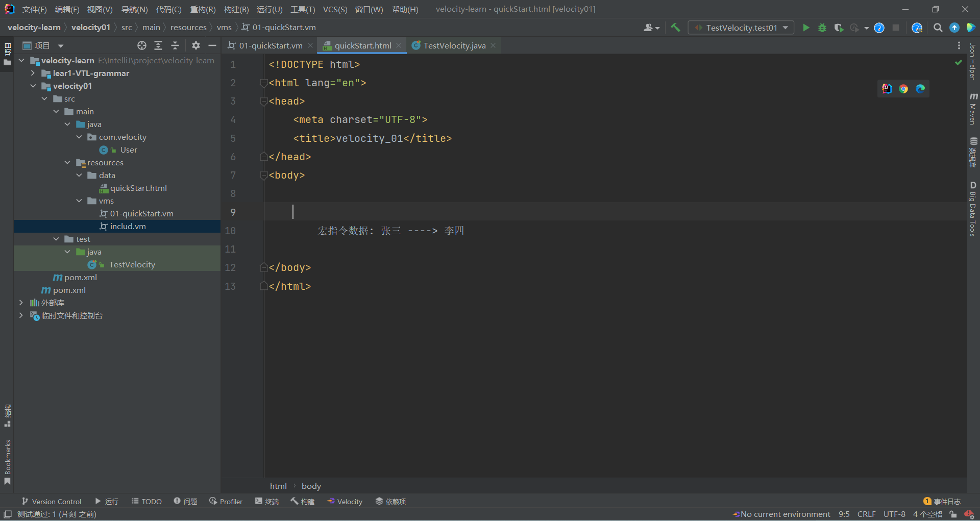Start debugging with the bug icon
Viewport: 980px width, 521px height.
pyautogui.click(x=822, y=28)
